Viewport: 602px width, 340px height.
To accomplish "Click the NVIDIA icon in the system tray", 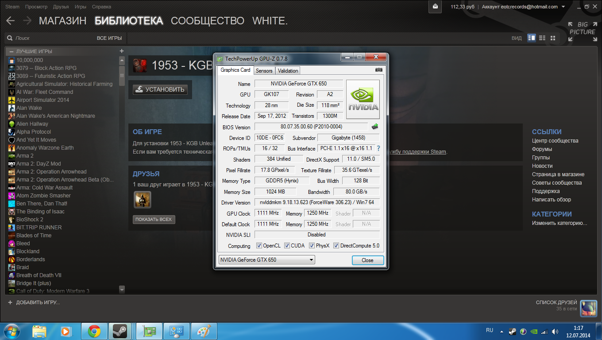I will pos(534,331).
